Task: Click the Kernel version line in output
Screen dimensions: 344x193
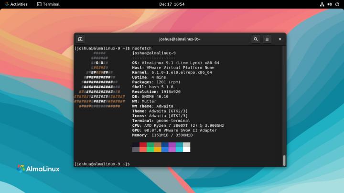Action: pos(172,72)
